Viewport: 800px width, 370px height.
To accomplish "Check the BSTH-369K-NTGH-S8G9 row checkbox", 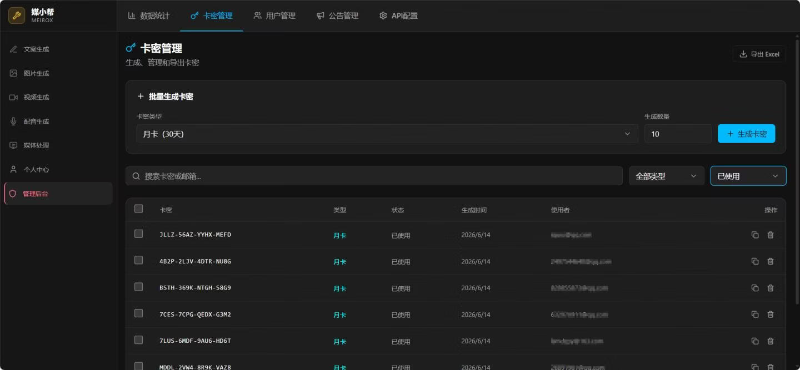I will 139,287.
